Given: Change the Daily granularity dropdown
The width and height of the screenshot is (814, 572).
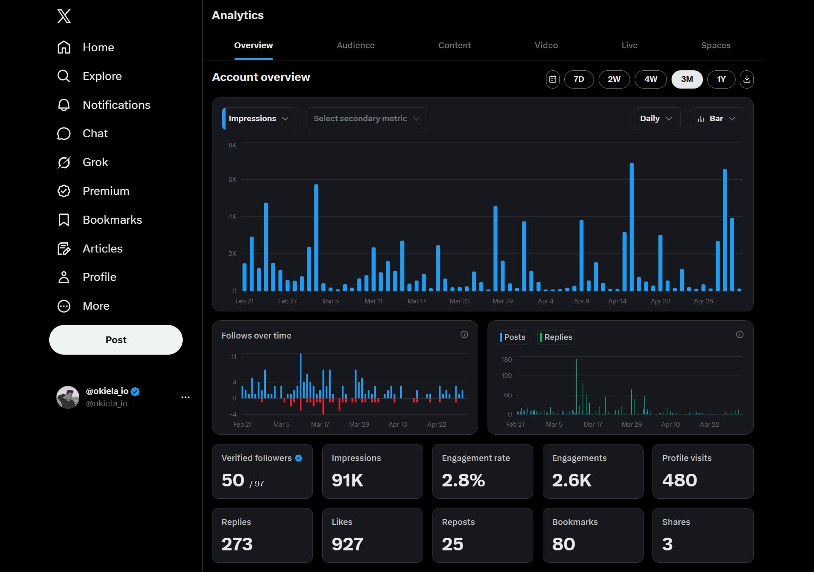Looking at the screenshot, I should tap(657, 119).
